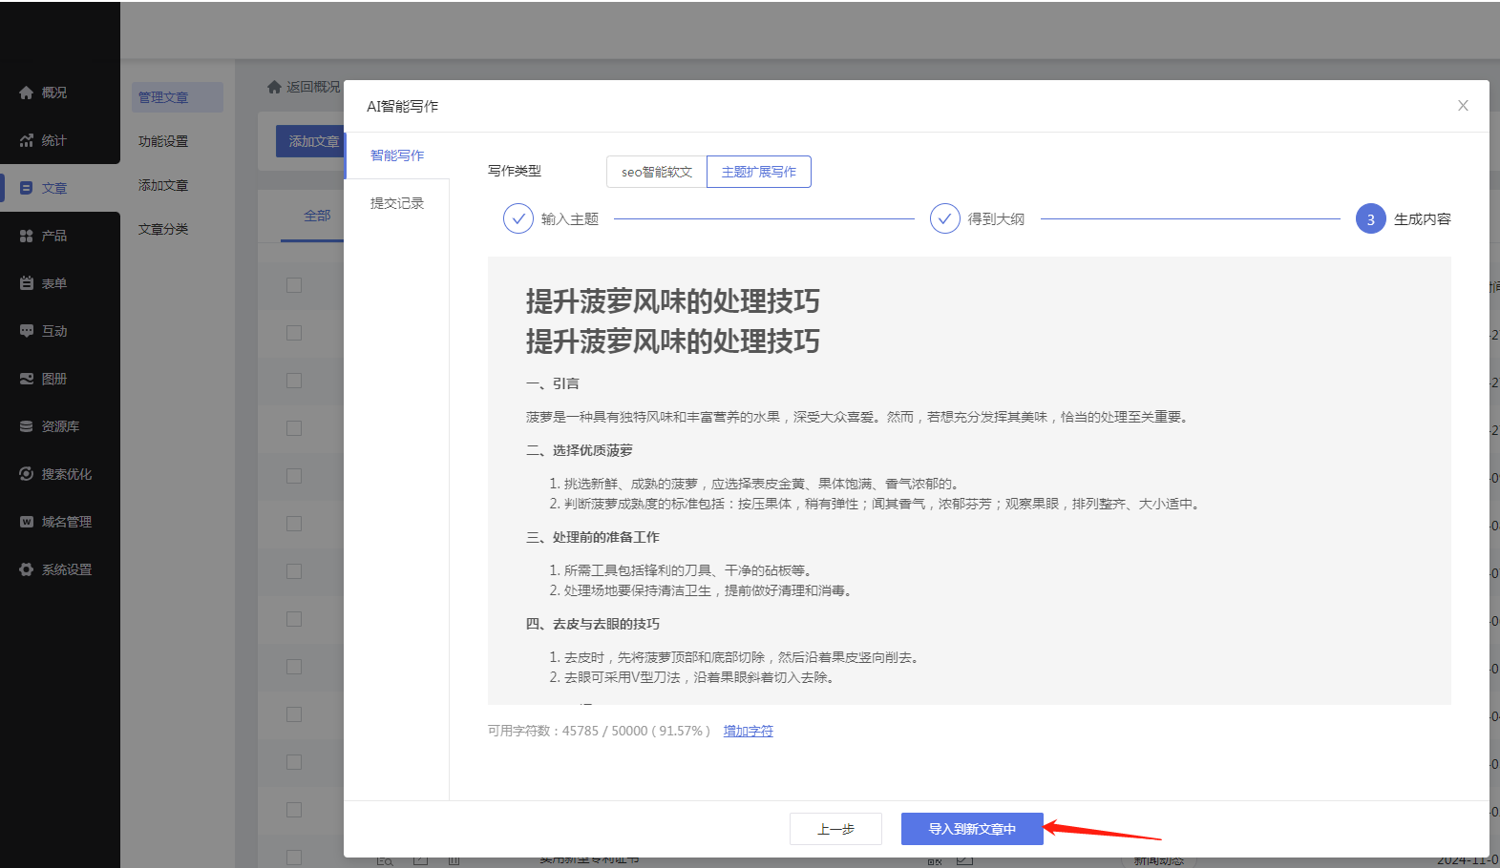This screenshot has width=1500, height=868.
Task: Click the 系统设置 gear icon
Action: coord(26,569)
